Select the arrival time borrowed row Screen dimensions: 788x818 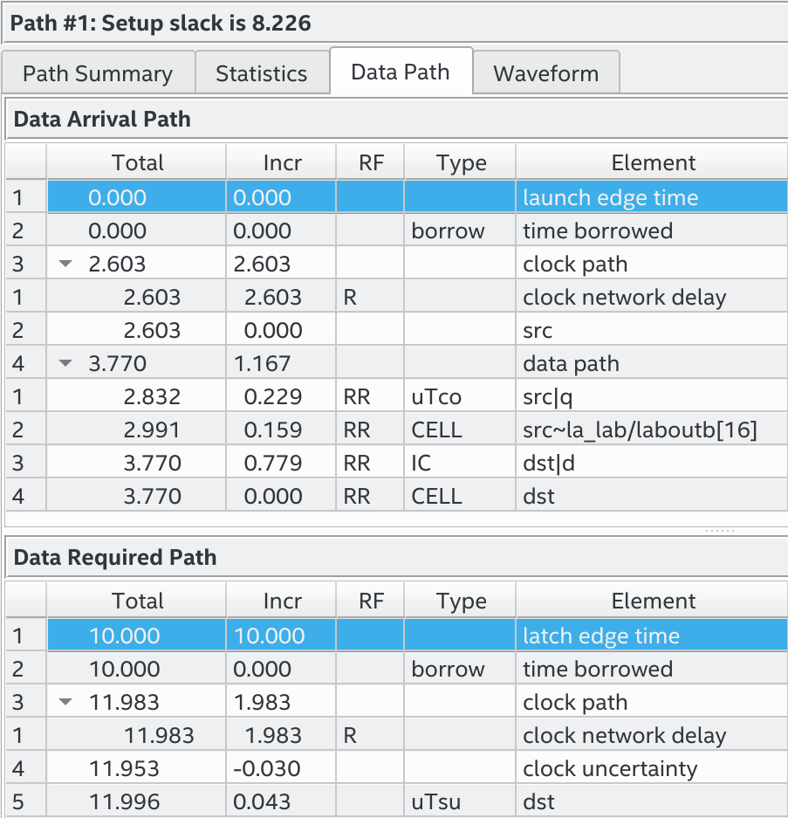[x=598, y=231]
